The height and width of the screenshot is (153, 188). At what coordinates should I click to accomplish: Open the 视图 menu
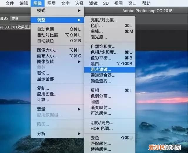click(x=118, y=3)
